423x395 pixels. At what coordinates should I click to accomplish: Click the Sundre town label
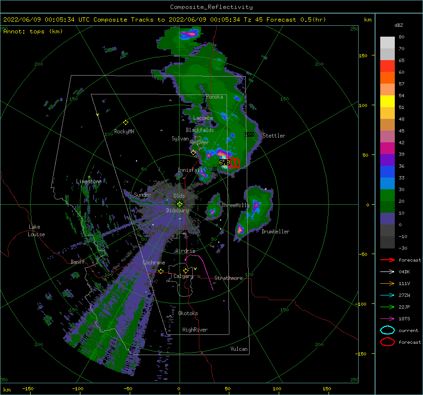coord(142,194)
